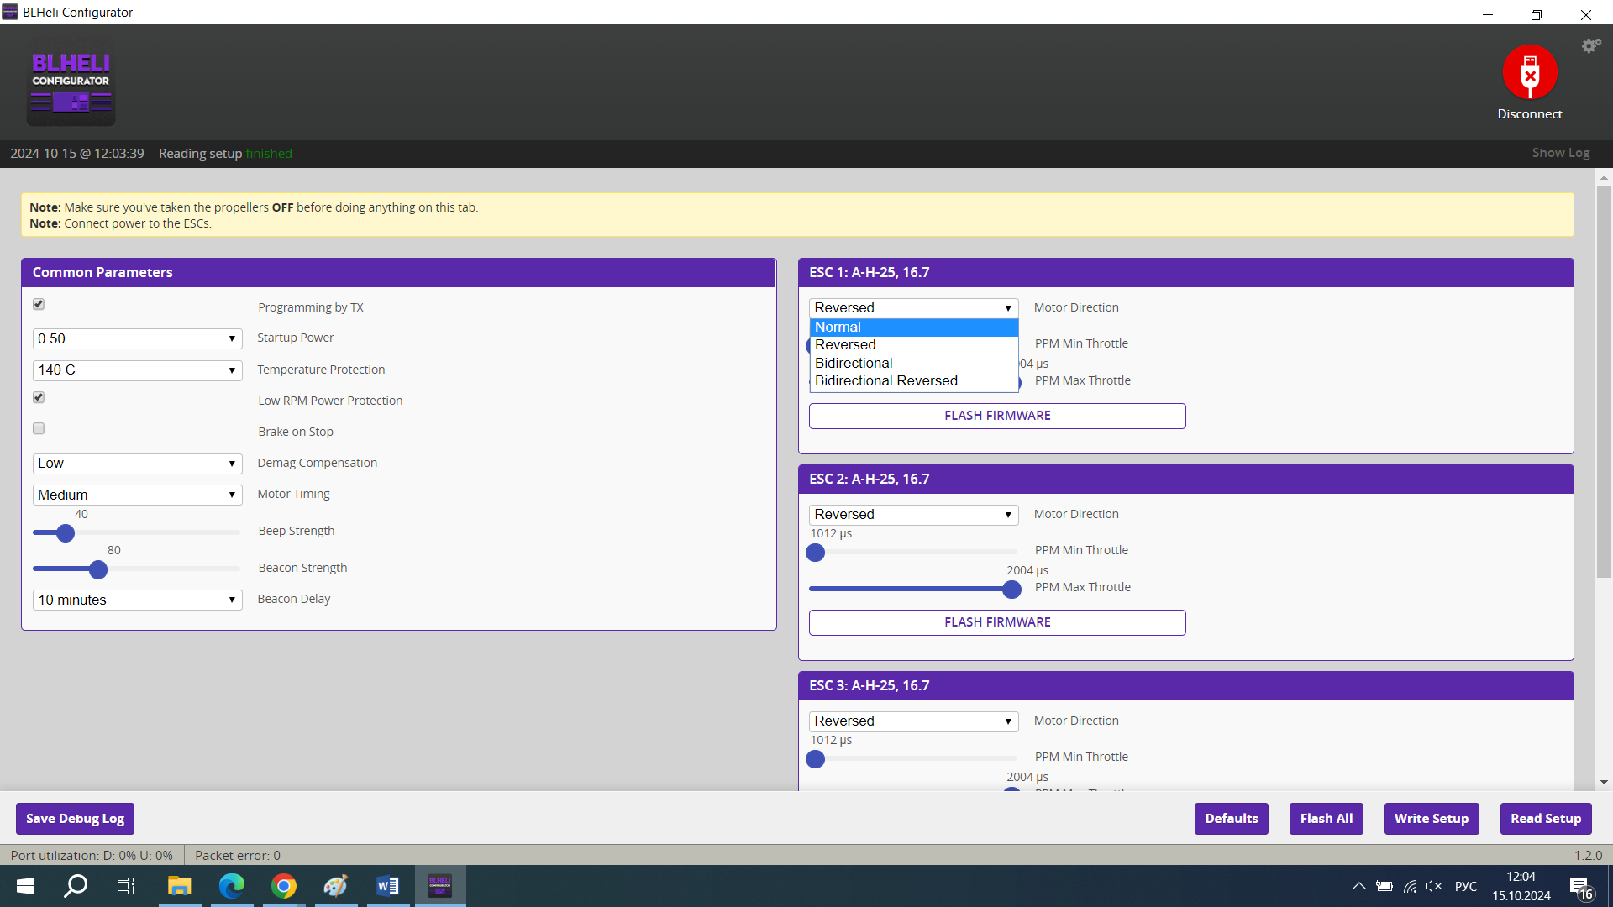Screen dimensions: 1613x907
Task: Open Microsoft Word from taskbar
Action: click(x=387, y=886)
